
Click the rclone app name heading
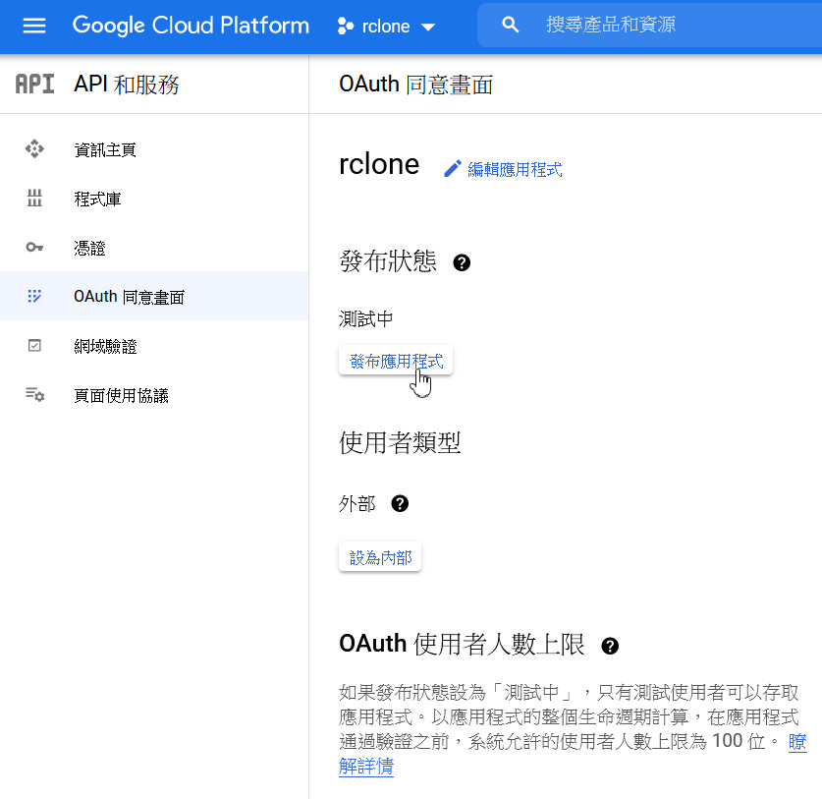coord(379,164)
